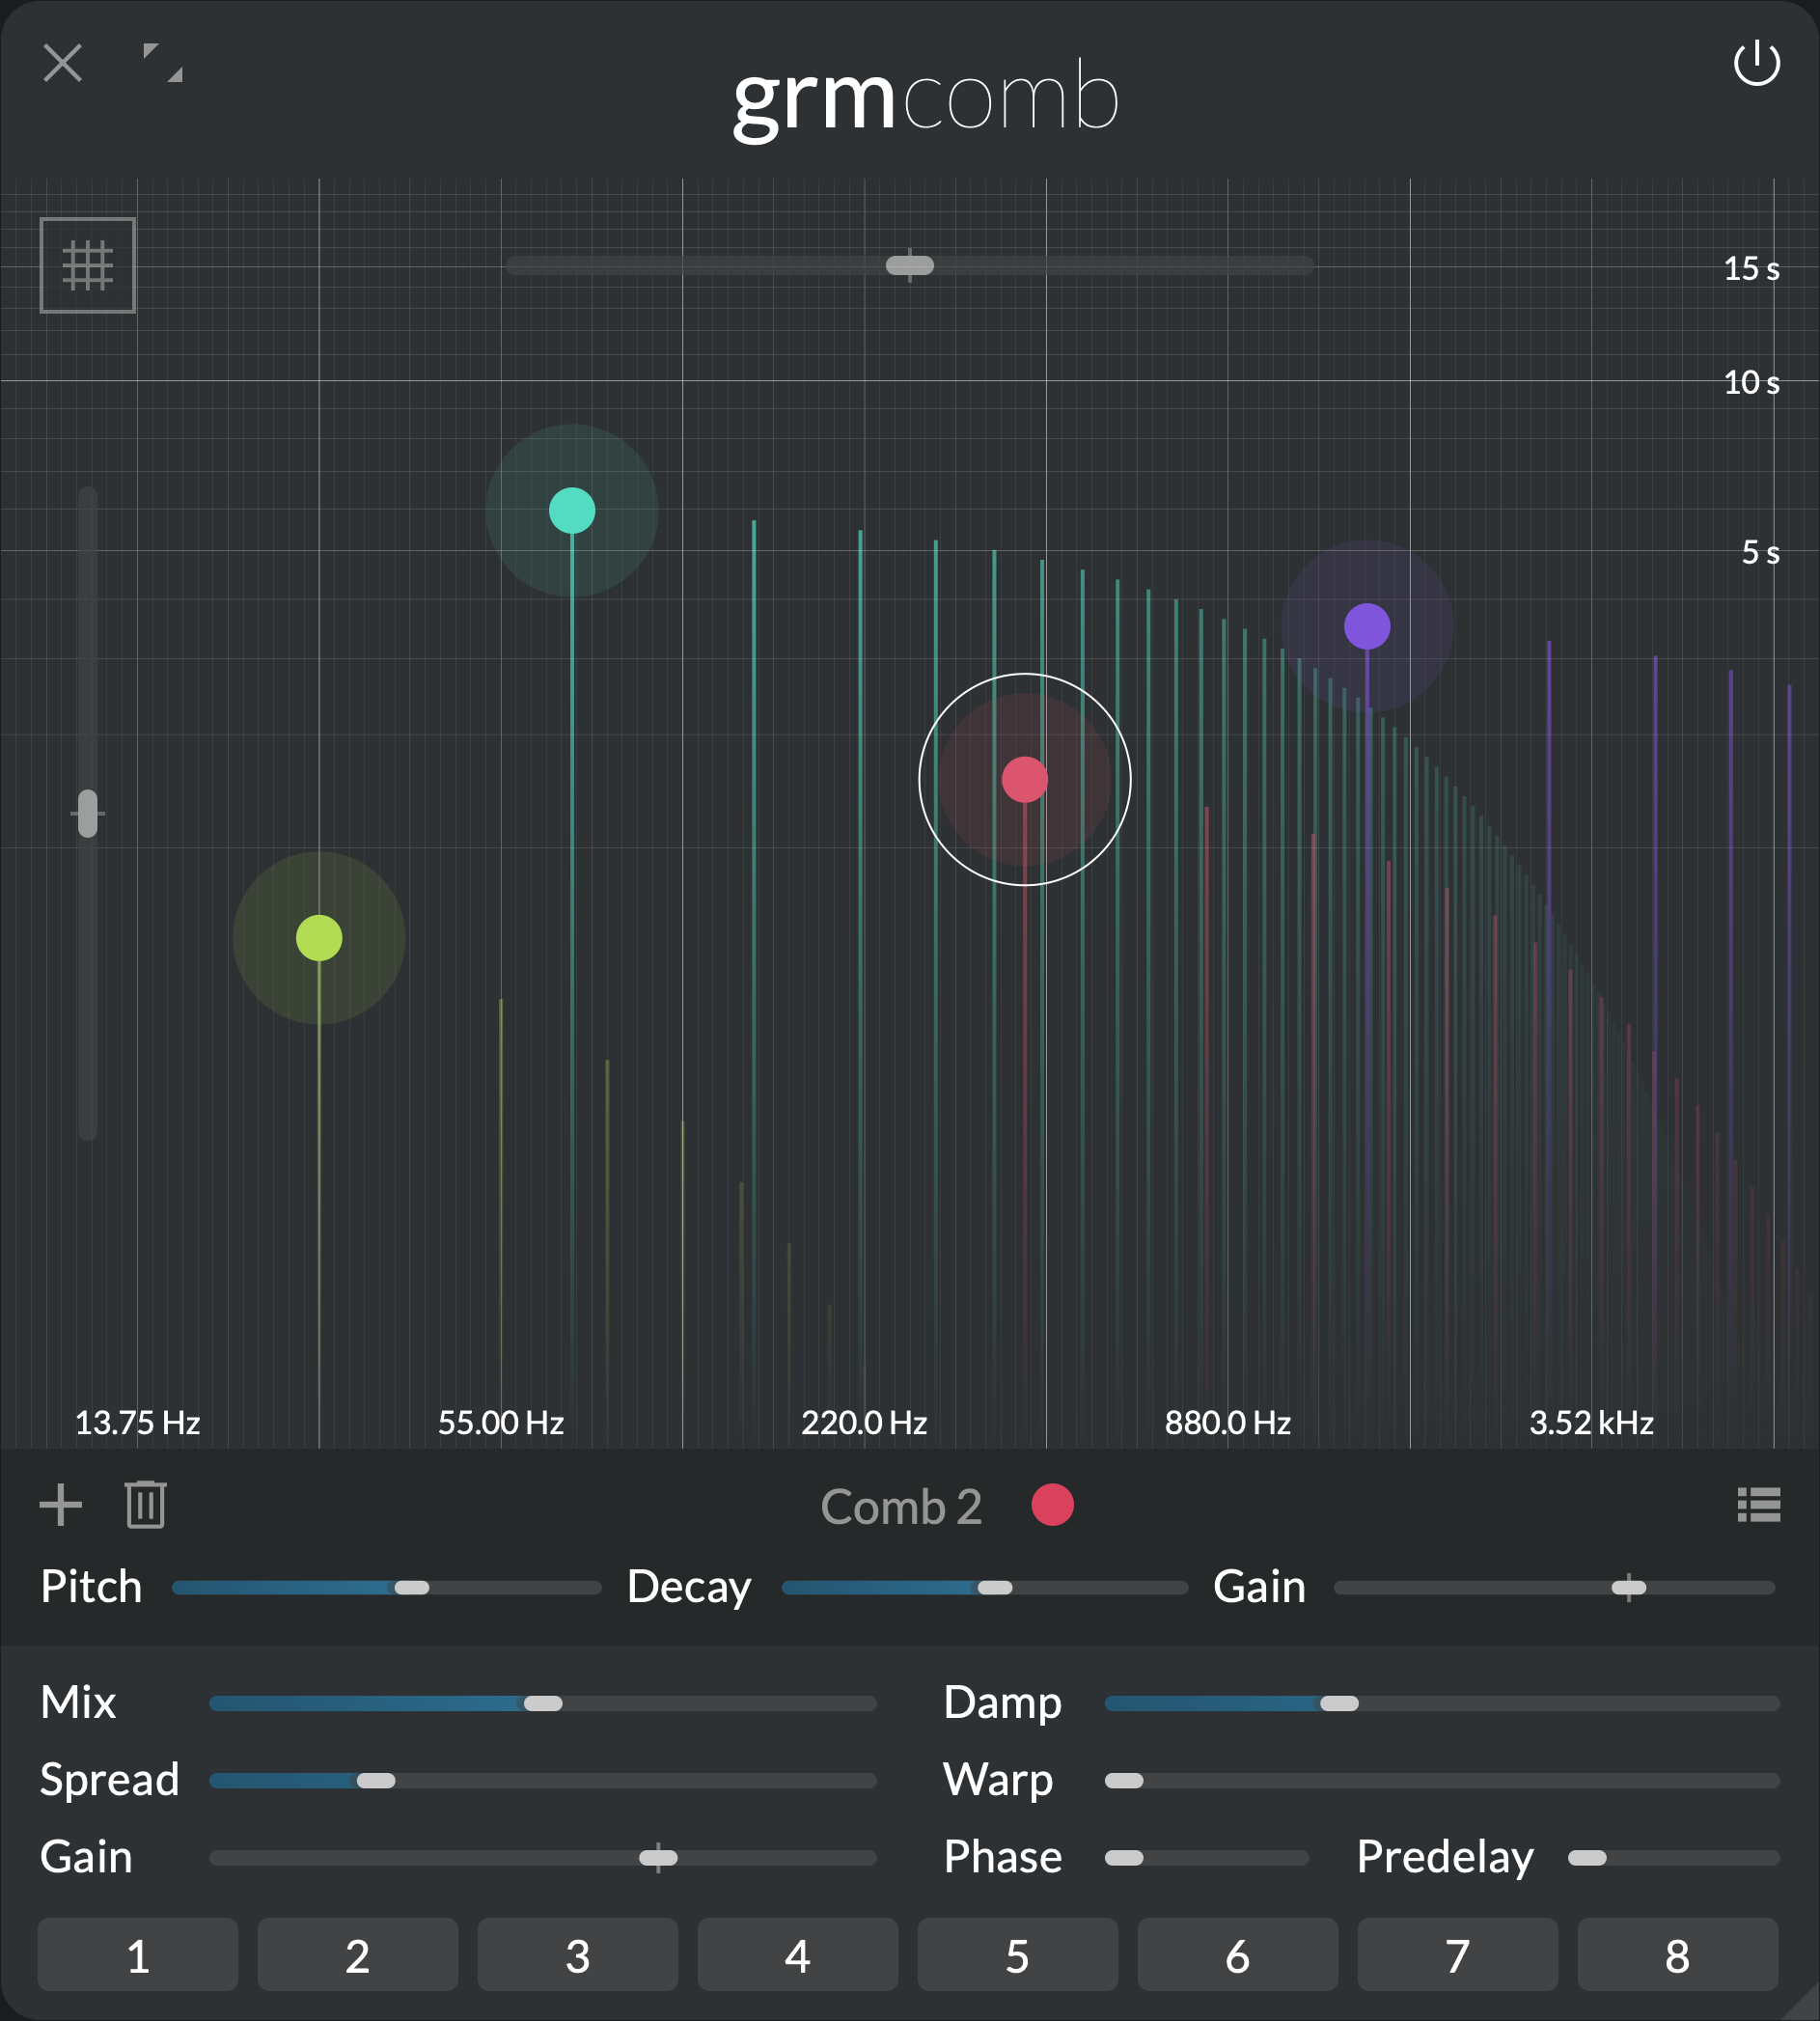Delete the comb using trash icon
Screen dimensions: 1820x2021
click(146, 1505)
